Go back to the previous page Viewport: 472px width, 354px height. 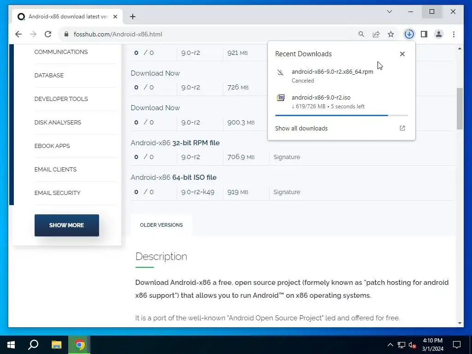pyautogui.click(x=18, y=34)
